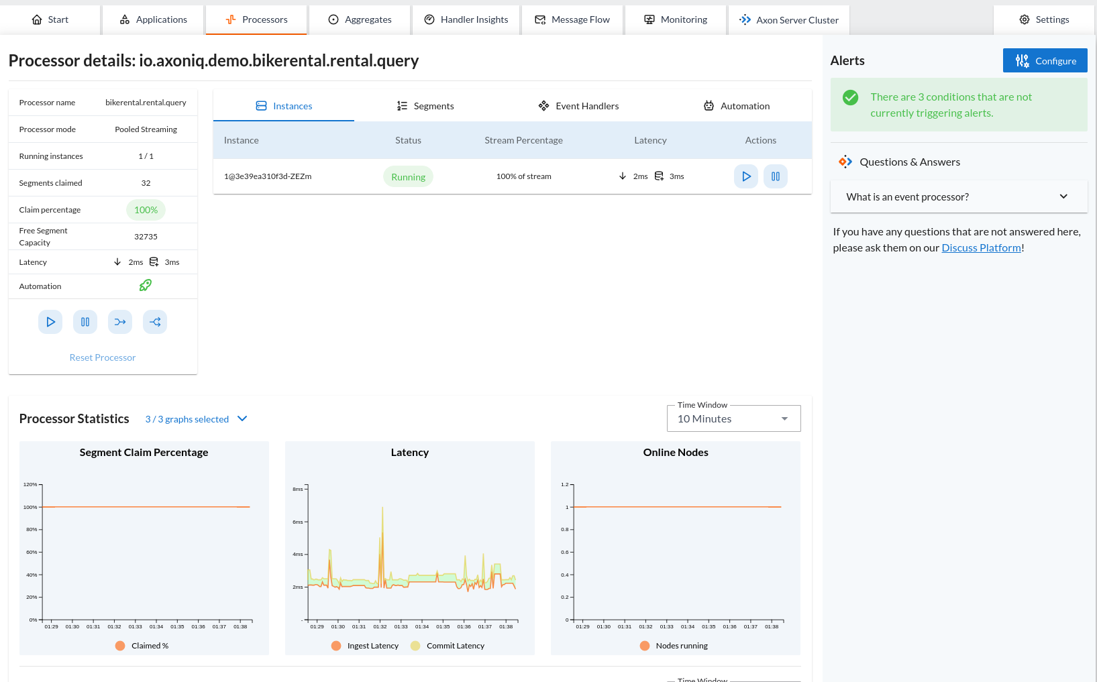Click the Segments claimed value 32
This screenshot has height=682, width=1097.
(x=146, y=183)
